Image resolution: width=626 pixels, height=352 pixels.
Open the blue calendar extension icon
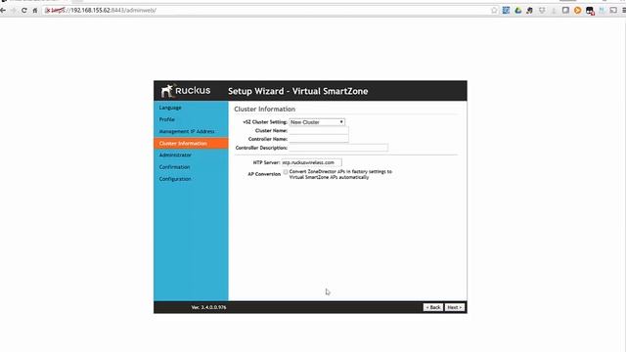[x=506, y=11]
